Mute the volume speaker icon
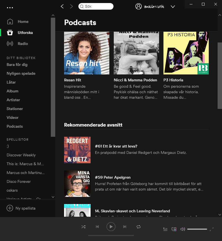Screen dimensions: 222x241 point(183,229)
